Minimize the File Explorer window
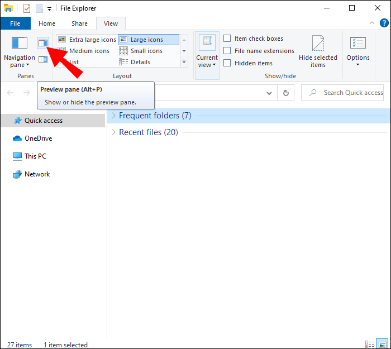391x349 pixels. coord(327,8)
